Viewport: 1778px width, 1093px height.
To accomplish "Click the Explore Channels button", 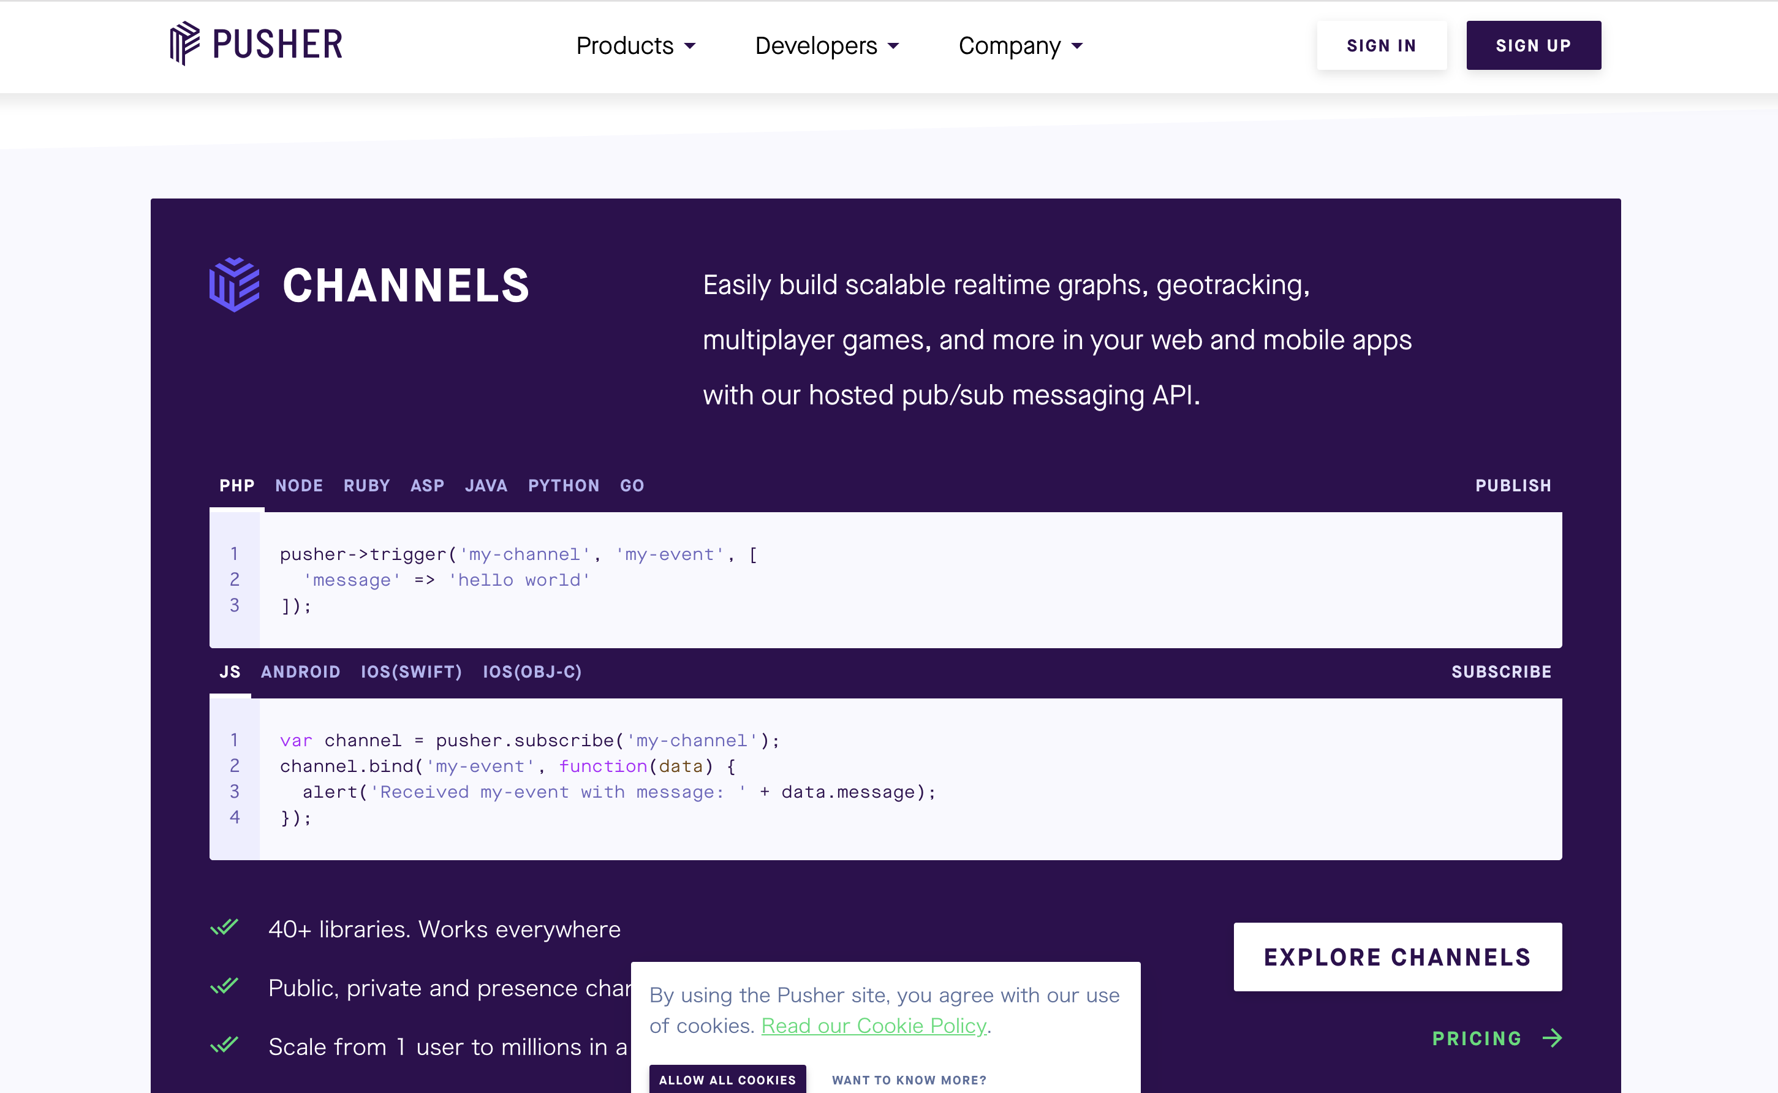I will coord(1397,956).
